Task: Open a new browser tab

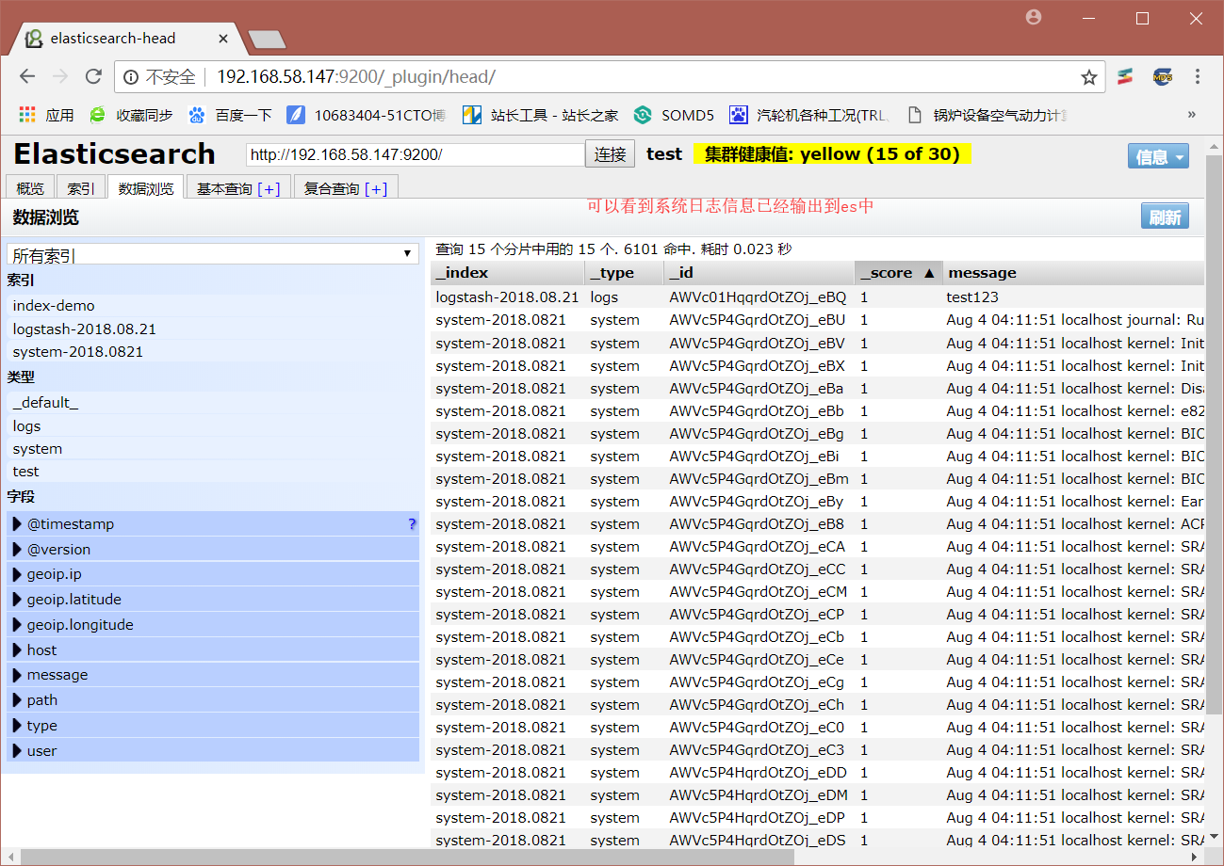Action: point(267,40)
